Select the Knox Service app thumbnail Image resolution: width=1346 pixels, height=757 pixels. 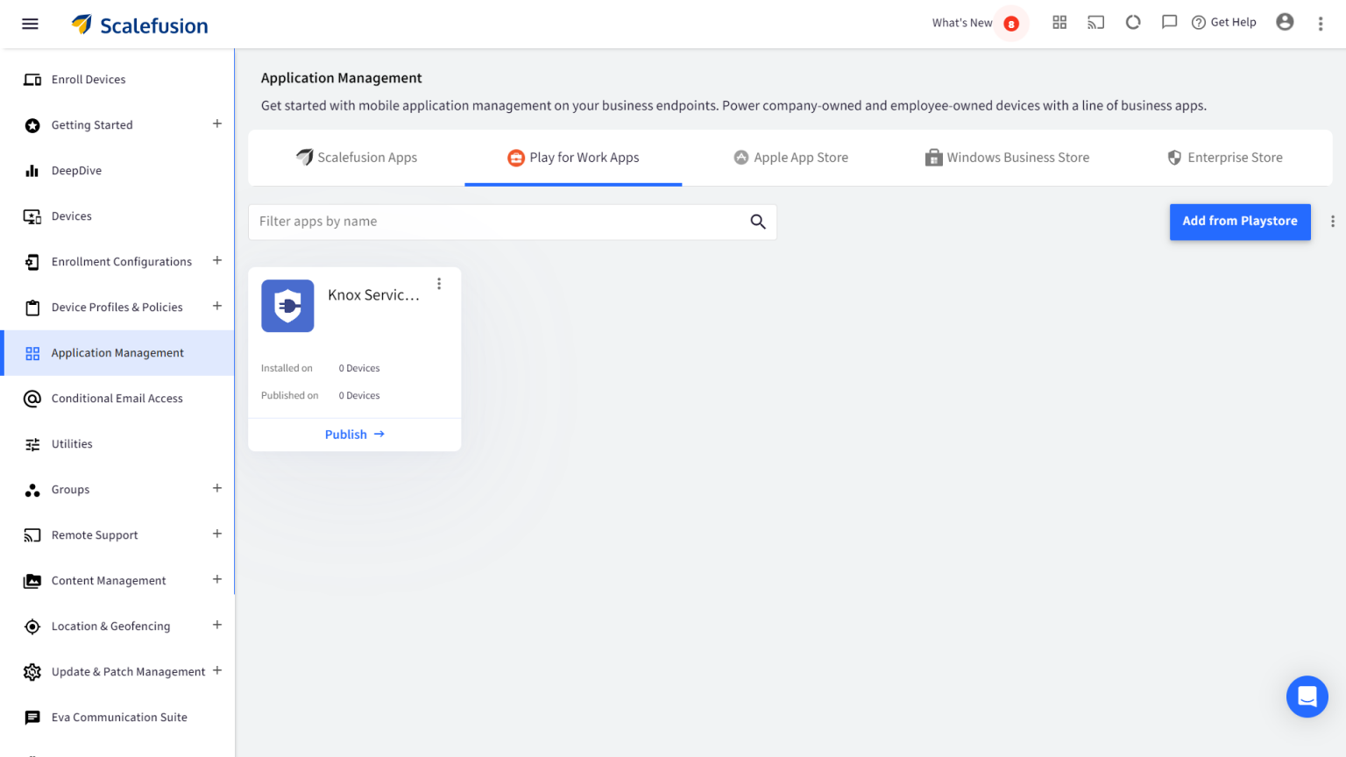point(287,306)
